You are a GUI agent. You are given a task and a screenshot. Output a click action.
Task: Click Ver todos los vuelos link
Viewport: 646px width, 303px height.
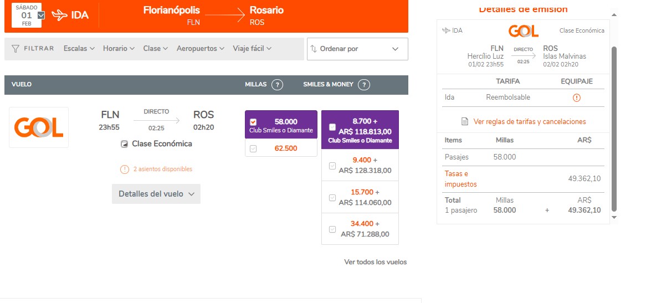tap(375, 262)
